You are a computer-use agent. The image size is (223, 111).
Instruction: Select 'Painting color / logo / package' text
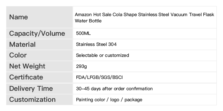coord(109,100)
